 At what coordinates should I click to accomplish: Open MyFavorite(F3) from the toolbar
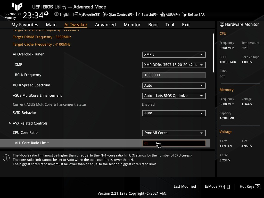click(87, 14)
